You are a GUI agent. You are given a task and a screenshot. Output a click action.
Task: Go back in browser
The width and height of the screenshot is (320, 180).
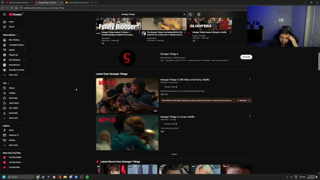[2, 8]
